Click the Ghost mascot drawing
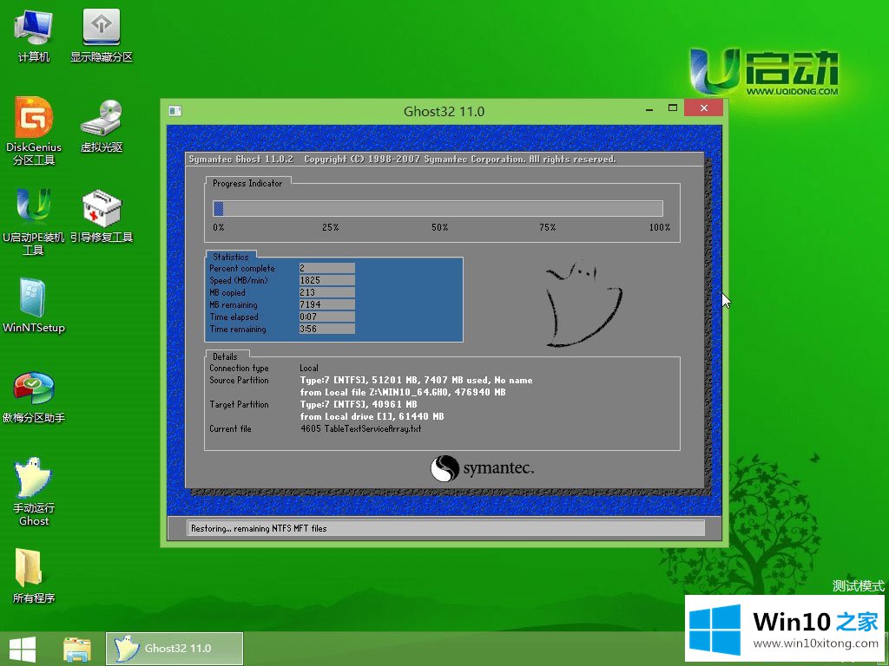Screen dimensions: 889x666 pyautogui.click(x=583, y=303)
